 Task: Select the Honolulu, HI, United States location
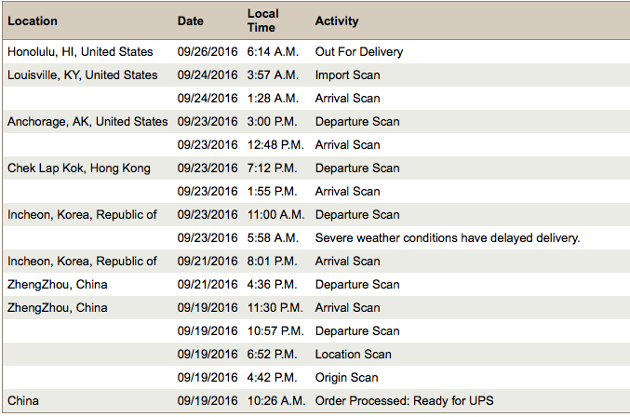[x=80, y=52]
